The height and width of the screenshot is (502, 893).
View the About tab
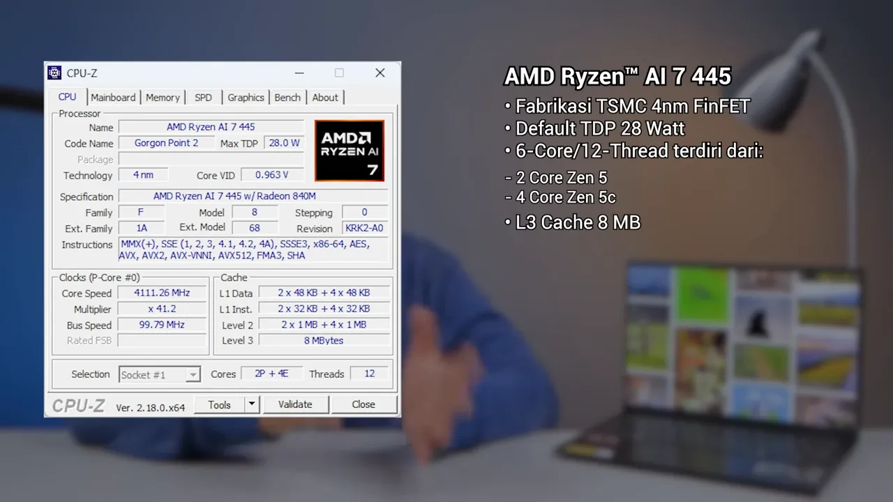coord(325,98)
